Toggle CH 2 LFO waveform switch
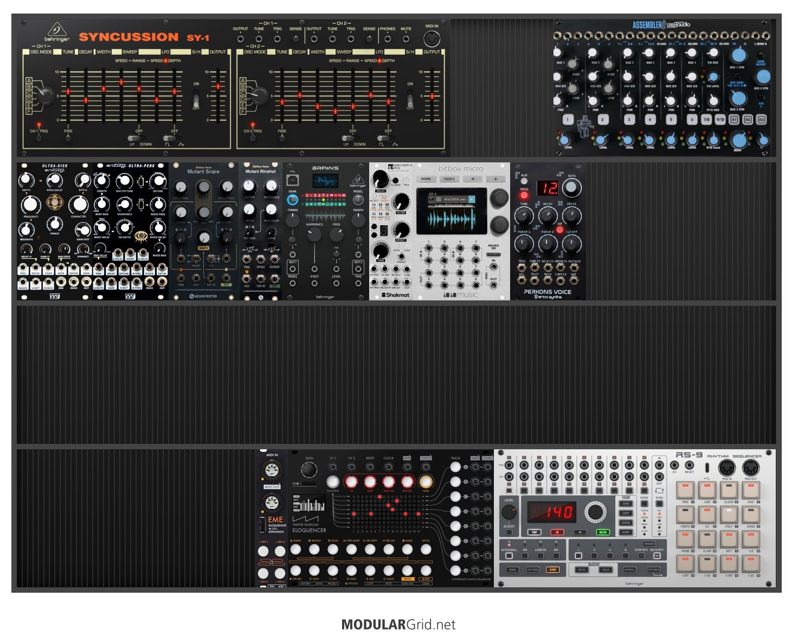 [387, 138]
